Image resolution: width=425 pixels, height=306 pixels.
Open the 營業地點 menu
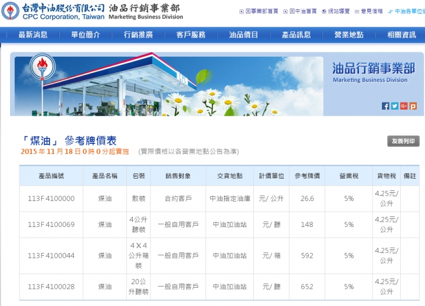point(349,35)
